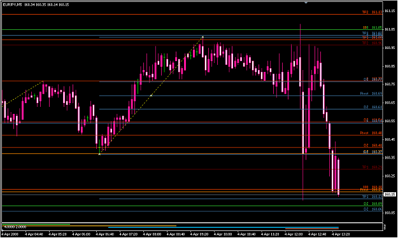The image size is (398, 238).
Task: Click the 160.65 price scale value
Action: pos(390,102)
